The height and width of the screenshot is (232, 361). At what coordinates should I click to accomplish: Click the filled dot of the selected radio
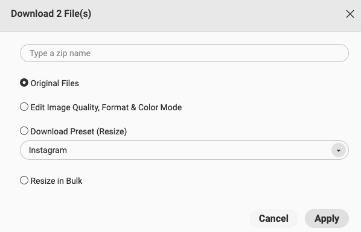coord(24,83)
